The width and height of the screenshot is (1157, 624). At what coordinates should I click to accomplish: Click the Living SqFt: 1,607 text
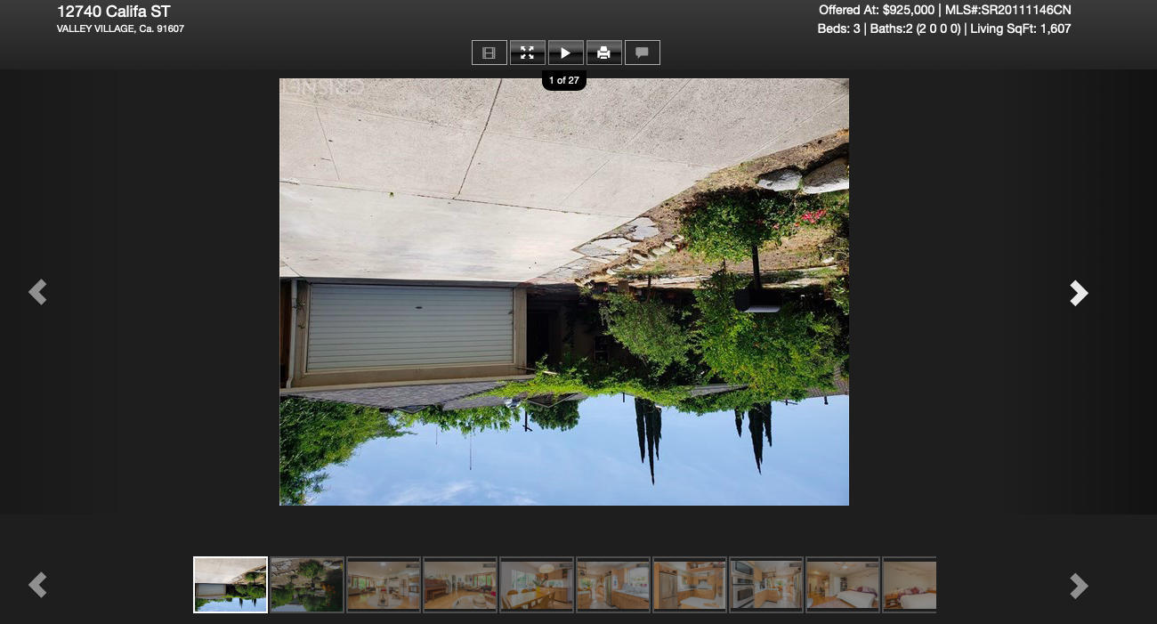tap(1021, 28)
